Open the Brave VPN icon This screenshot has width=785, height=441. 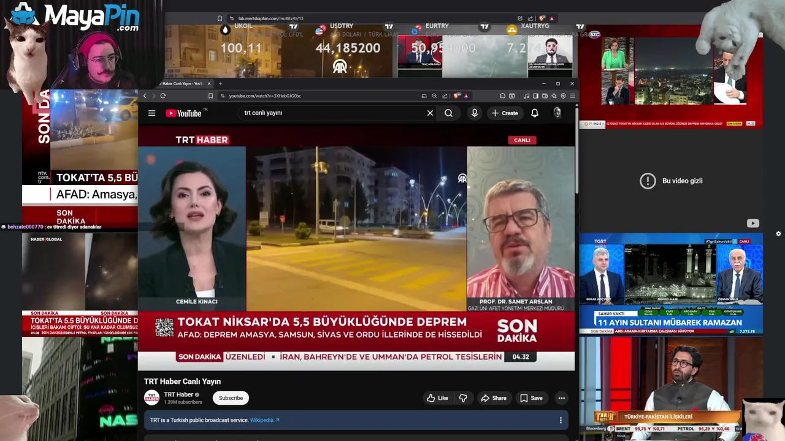[563, 96]
